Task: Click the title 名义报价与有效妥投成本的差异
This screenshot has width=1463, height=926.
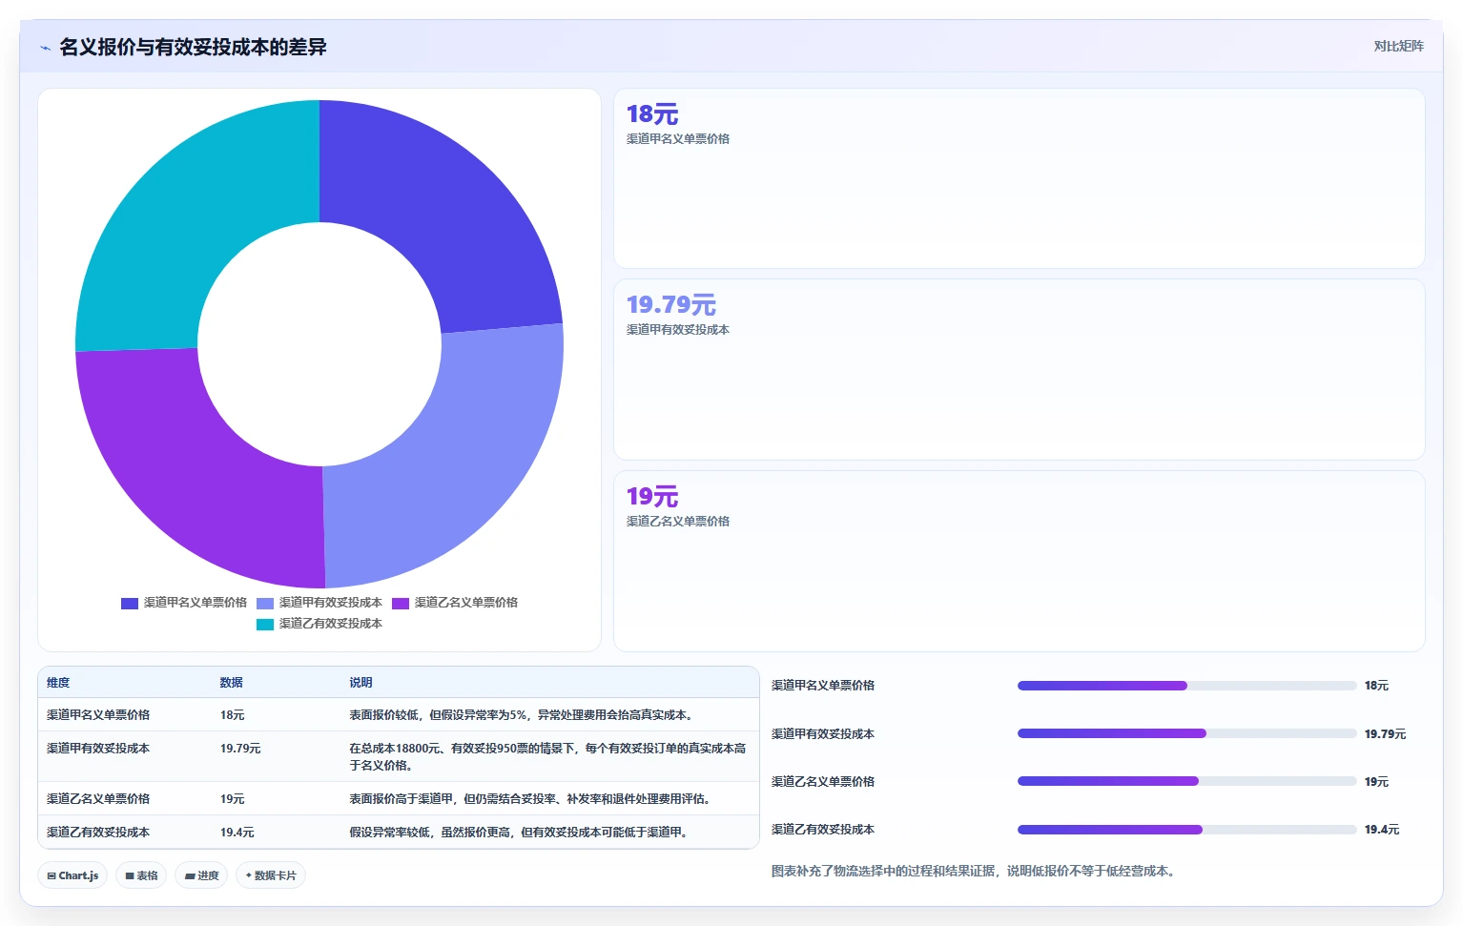Action: click(194, 47)
